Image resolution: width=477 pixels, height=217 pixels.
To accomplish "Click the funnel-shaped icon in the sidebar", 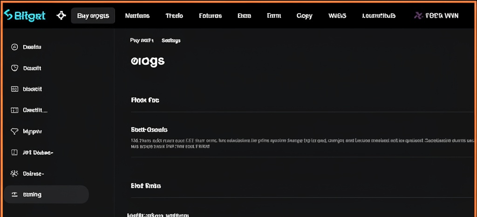I will pyautogui.click(x=14, y=131).
